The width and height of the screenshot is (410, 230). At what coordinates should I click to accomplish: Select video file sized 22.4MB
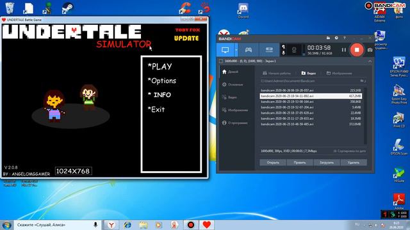pos(311,113)
